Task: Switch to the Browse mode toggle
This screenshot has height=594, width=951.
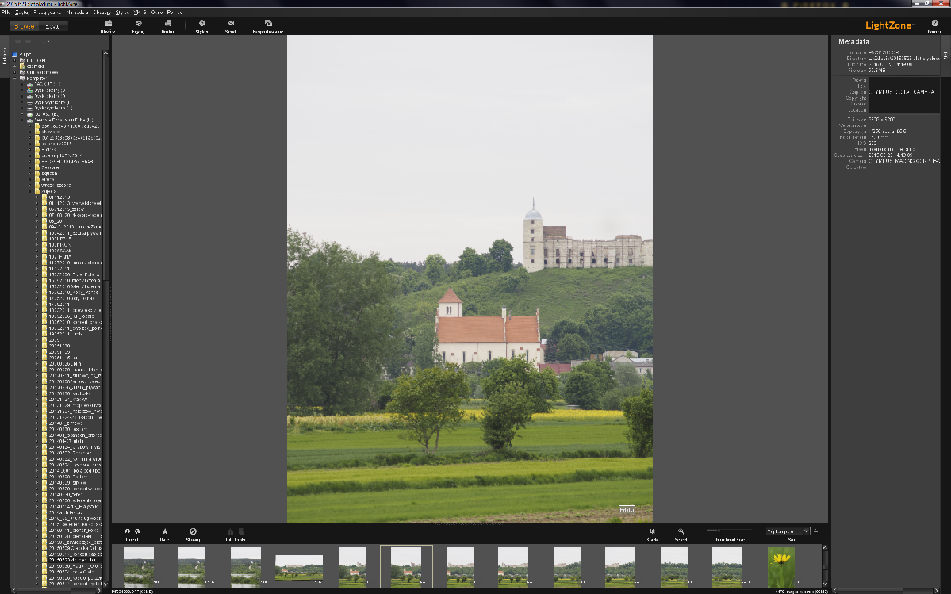Action: pyautogui.click(x=25, y=26)
